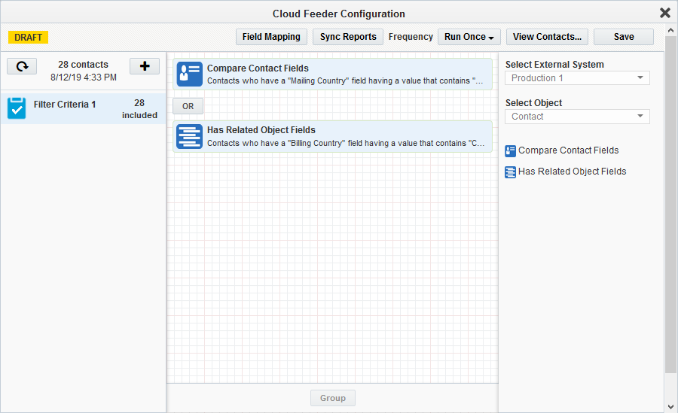The width and height of the screenshot is (678, 413).
Task: Select Compare Contact Fields icon in right panel
Action: click(511, 150)
